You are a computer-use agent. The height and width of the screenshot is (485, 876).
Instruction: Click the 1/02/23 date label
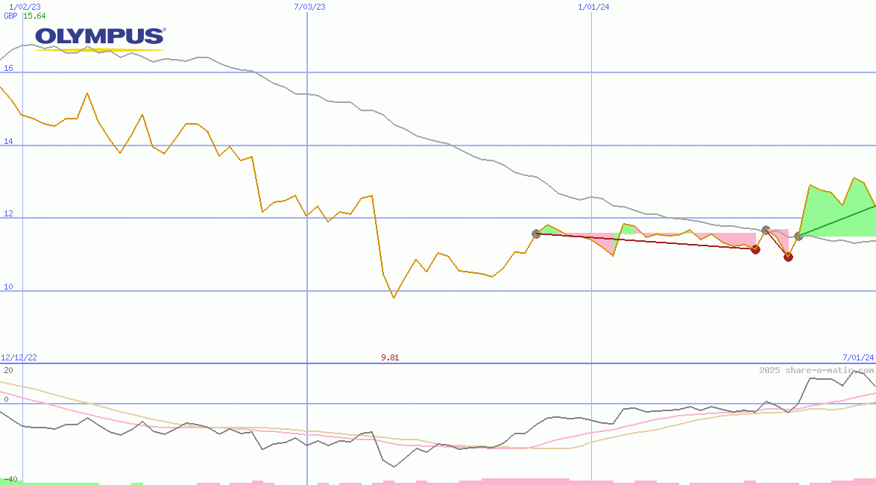pos(19,7)
